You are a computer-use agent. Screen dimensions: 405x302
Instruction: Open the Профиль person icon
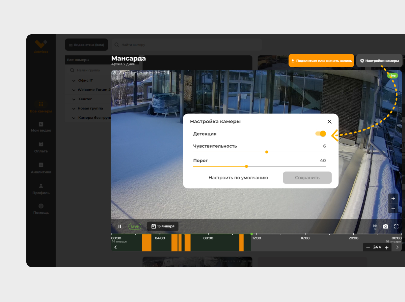pos(41,186)
